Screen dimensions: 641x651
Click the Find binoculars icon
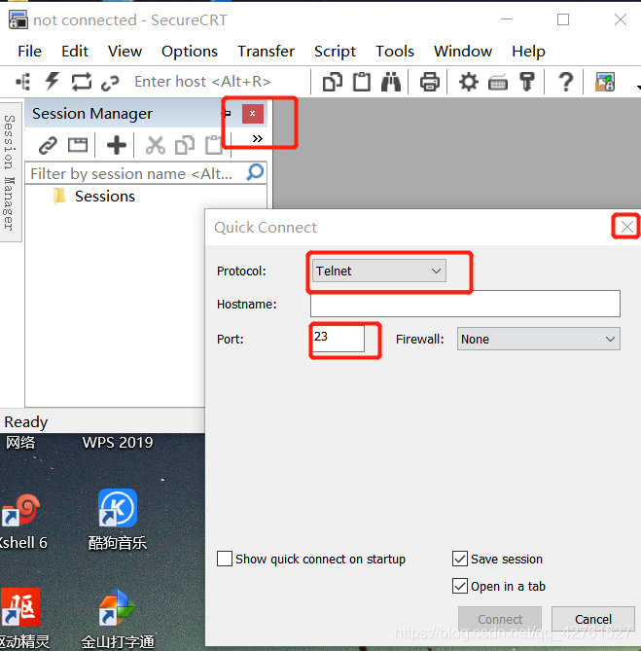point(391,82)
